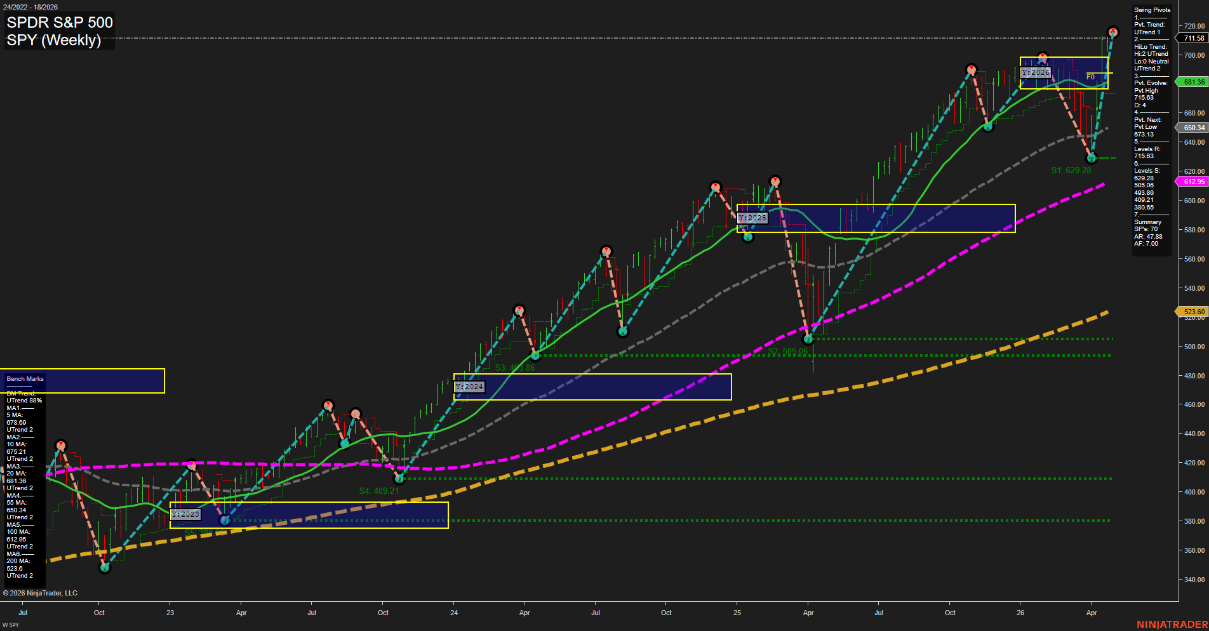Screen dimensions: 1209x631
Task: Click the S2: 505.06 support level label
Action: pos(787,350)
